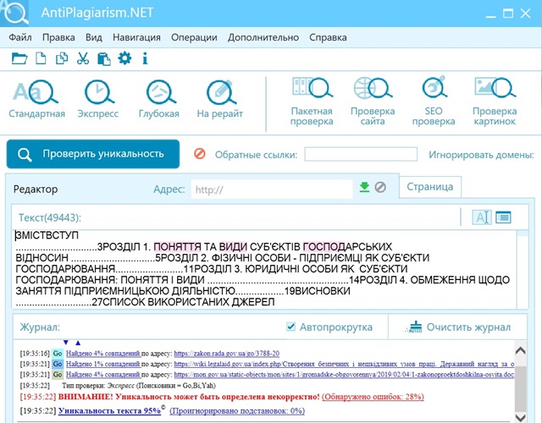Click the Go badge in the 19:35:16 row

pyautogui.click(x=58, y=354)
